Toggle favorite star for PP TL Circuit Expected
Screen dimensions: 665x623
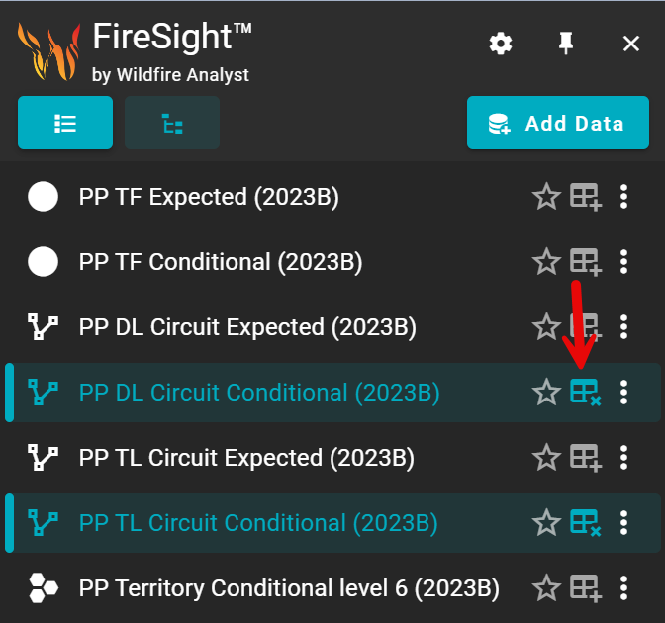546,458
